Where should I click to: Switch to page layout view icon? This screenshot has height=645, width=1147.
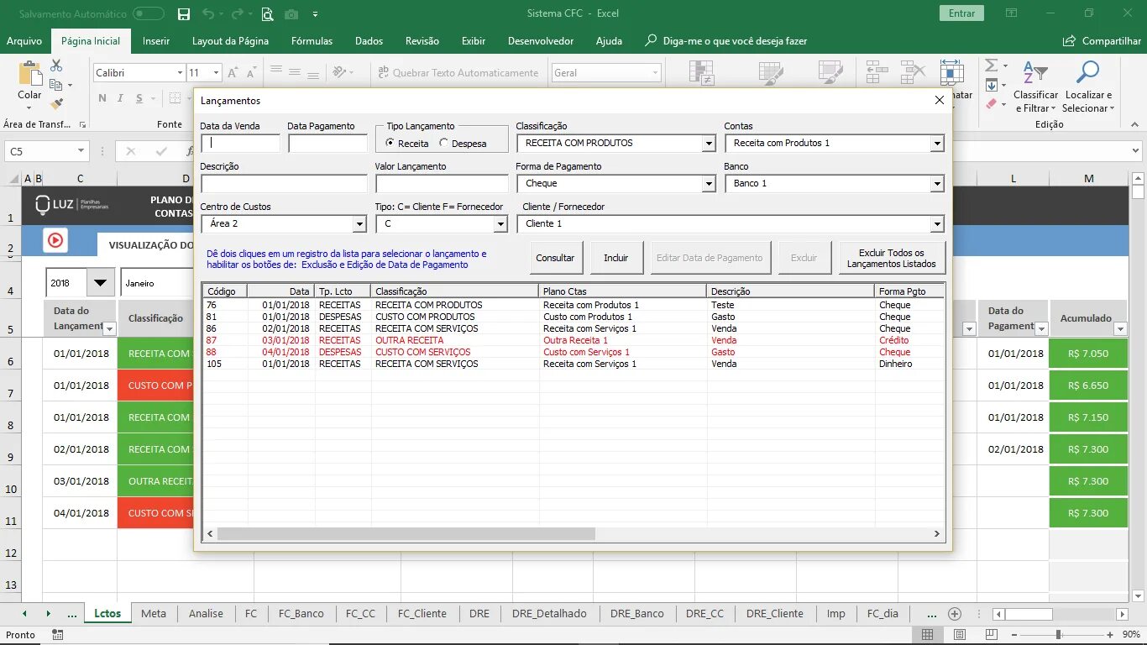[961, 635]
